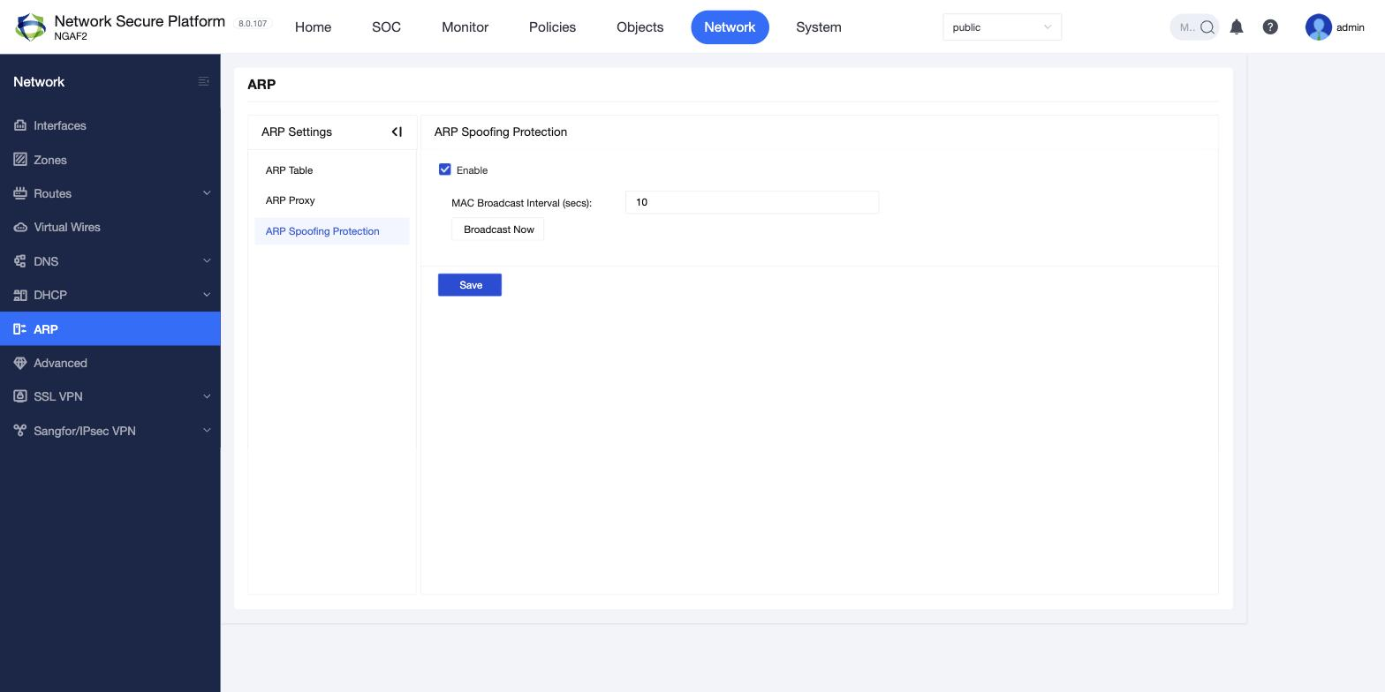
Task: Switch to the Objects tab
Action: point(640,27)
